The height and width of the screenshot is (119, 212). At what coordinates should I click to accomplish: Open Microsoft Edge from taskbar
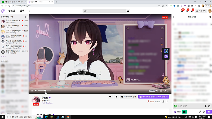tap(46, 117)
